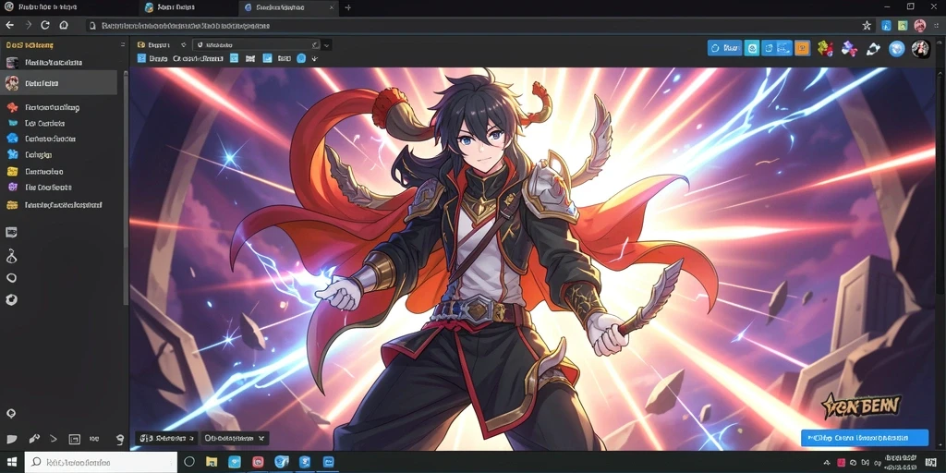Open the green and red character icon
Image resolution: width=946 pixels, height=473 pixels.
825,49
